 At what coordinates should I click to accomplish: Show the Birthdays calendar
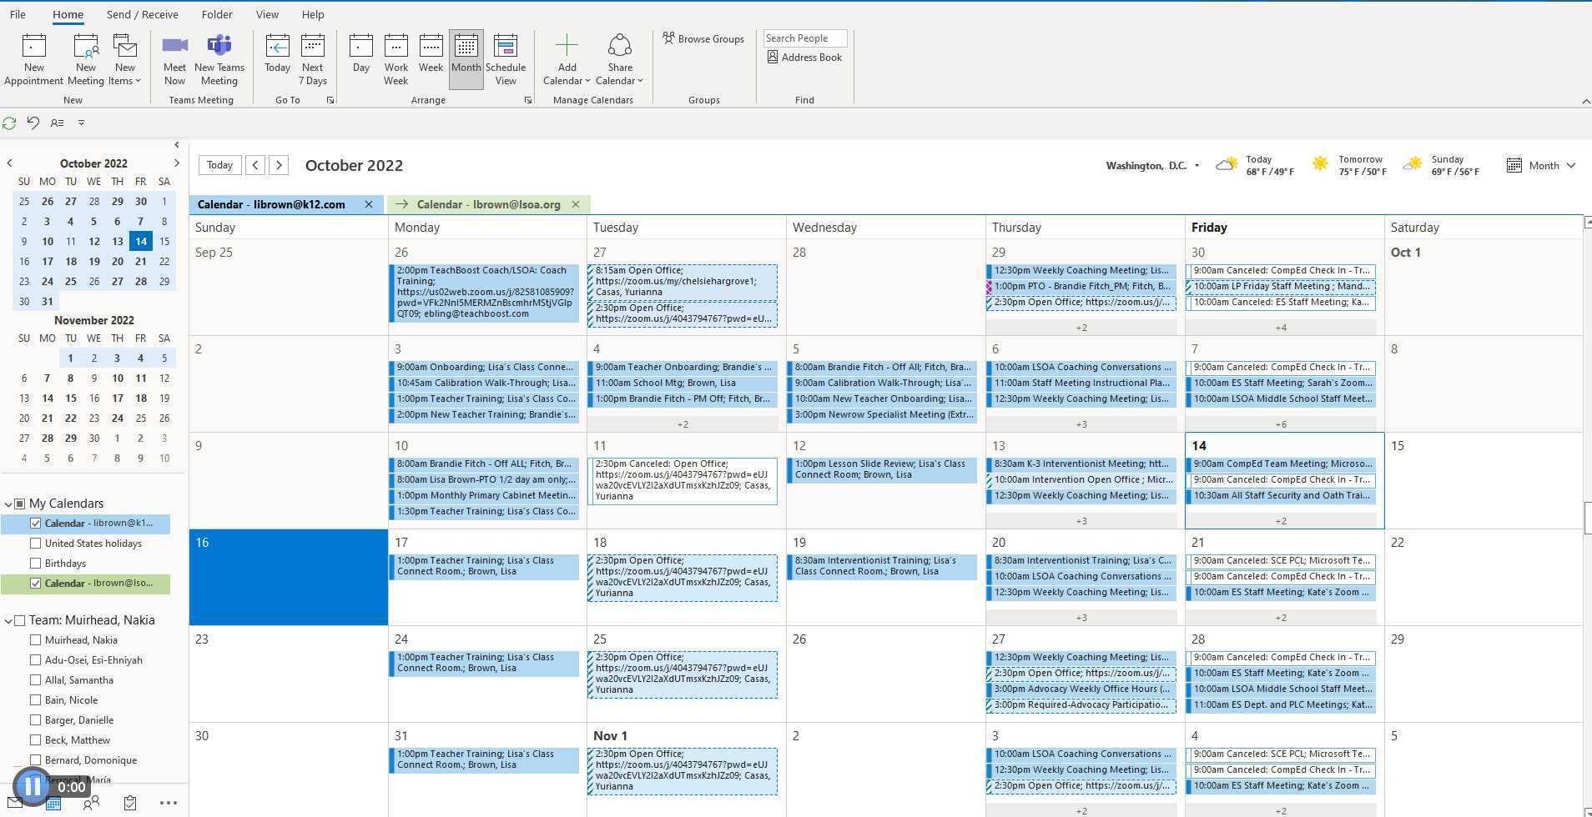[36, 563]
